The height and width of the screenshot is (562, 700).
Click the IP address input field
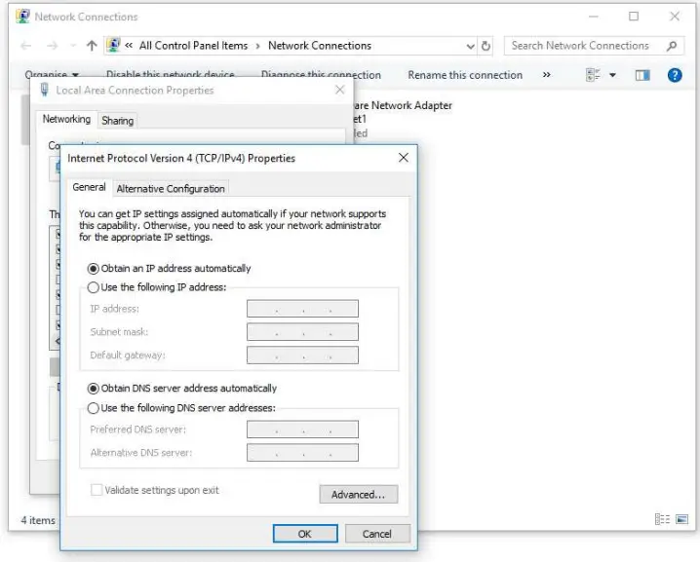302,309
